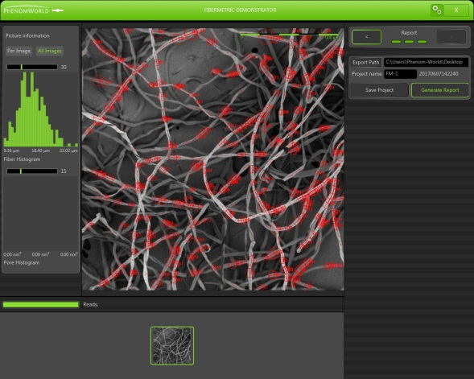Close the Fibermetric Demonstrator window
The image size is (474, 379).
click(456, 10)
